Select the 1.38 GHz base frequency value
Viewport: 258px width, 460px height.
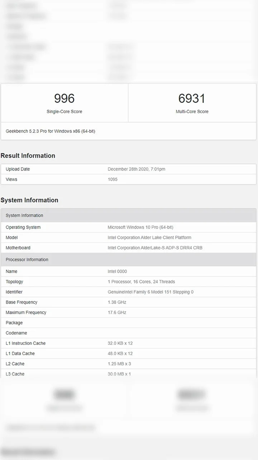pos(117,302)
